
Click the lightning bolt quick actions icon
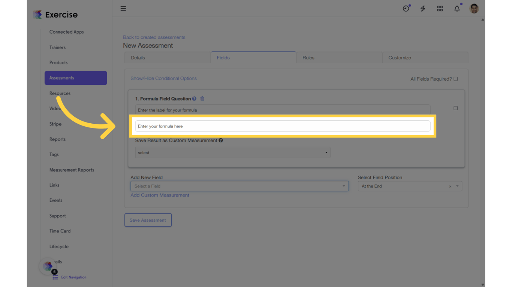pyautogui.click(x=423, y=8)
